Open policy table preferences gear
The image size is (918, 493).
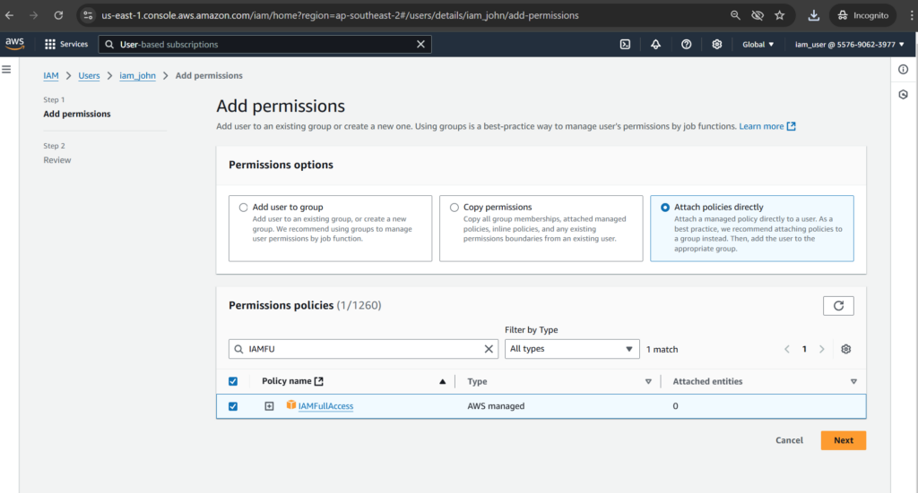click(845, 349)
